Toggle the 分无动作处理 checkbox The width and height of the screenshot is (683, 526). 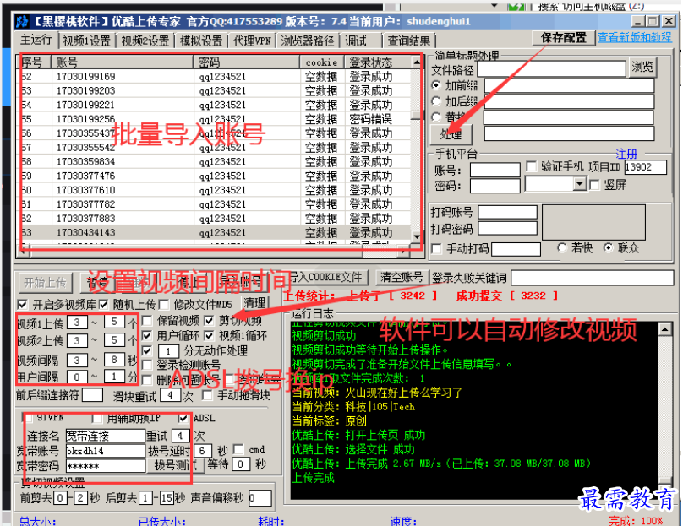pos(147,350)
